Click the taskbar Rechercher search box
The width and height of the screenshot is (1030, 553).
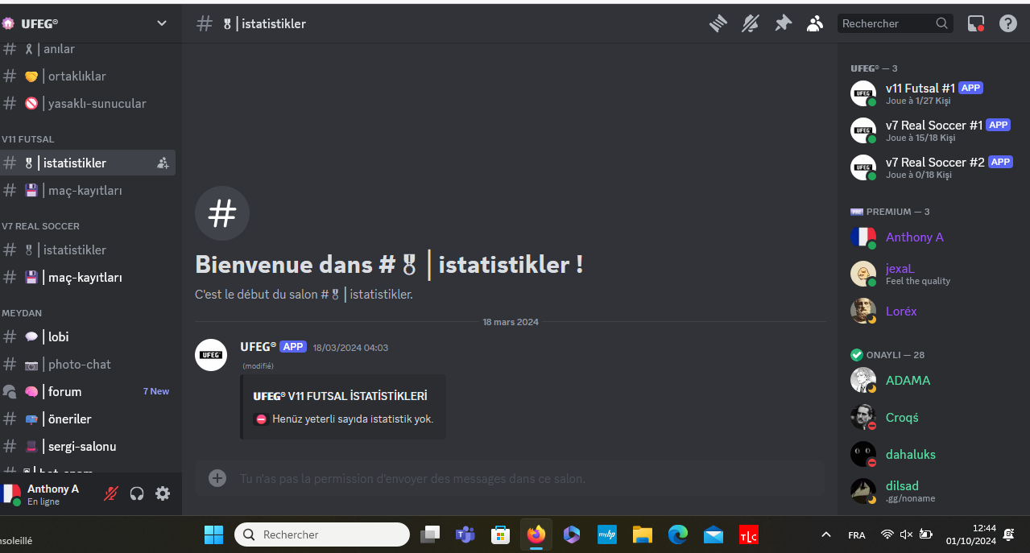(322, 534)
